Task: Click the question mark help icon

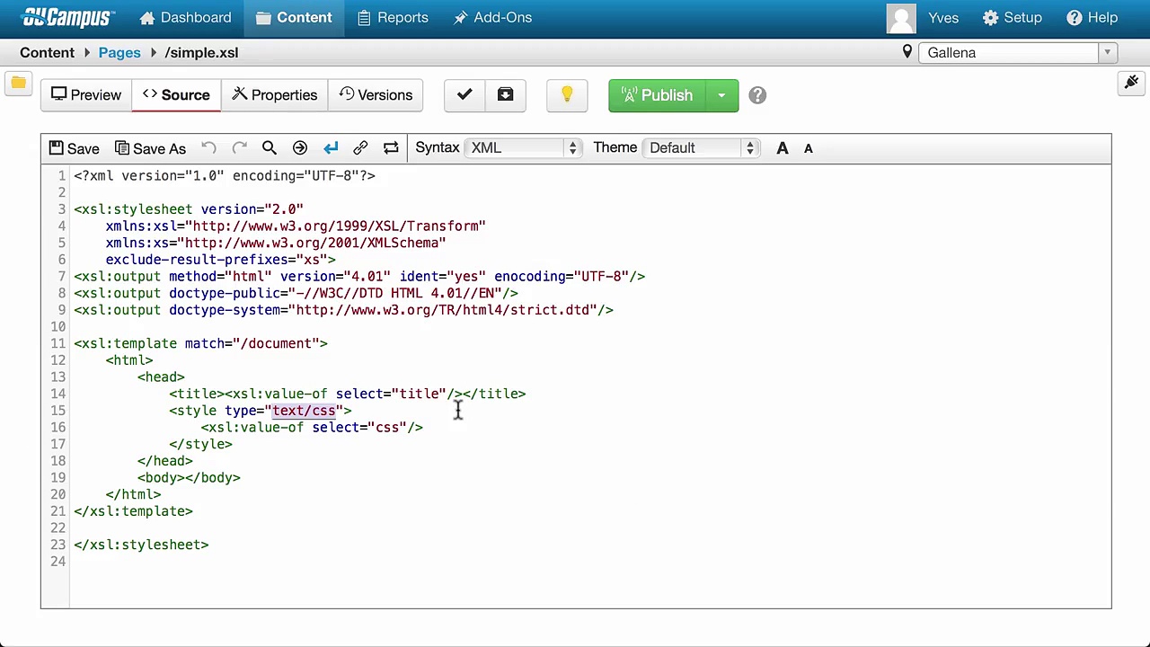Action: 757,95
